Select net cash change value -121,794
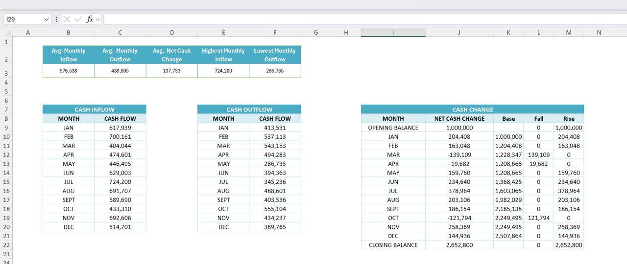The width and height of the screenshot is (627, 264). [459, 218]
